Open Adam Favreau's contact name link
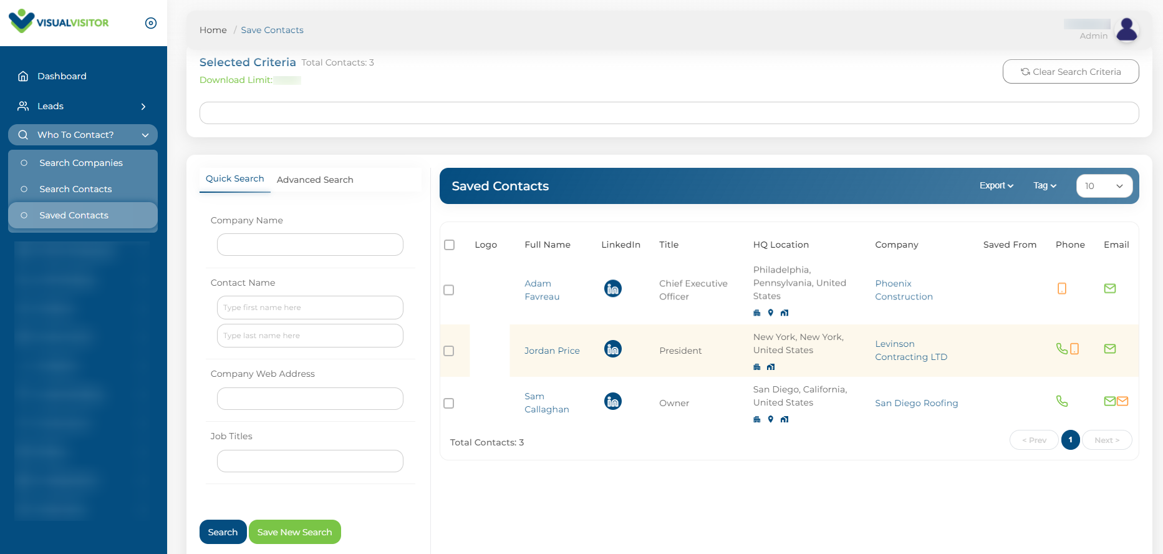 click(542, 290)
